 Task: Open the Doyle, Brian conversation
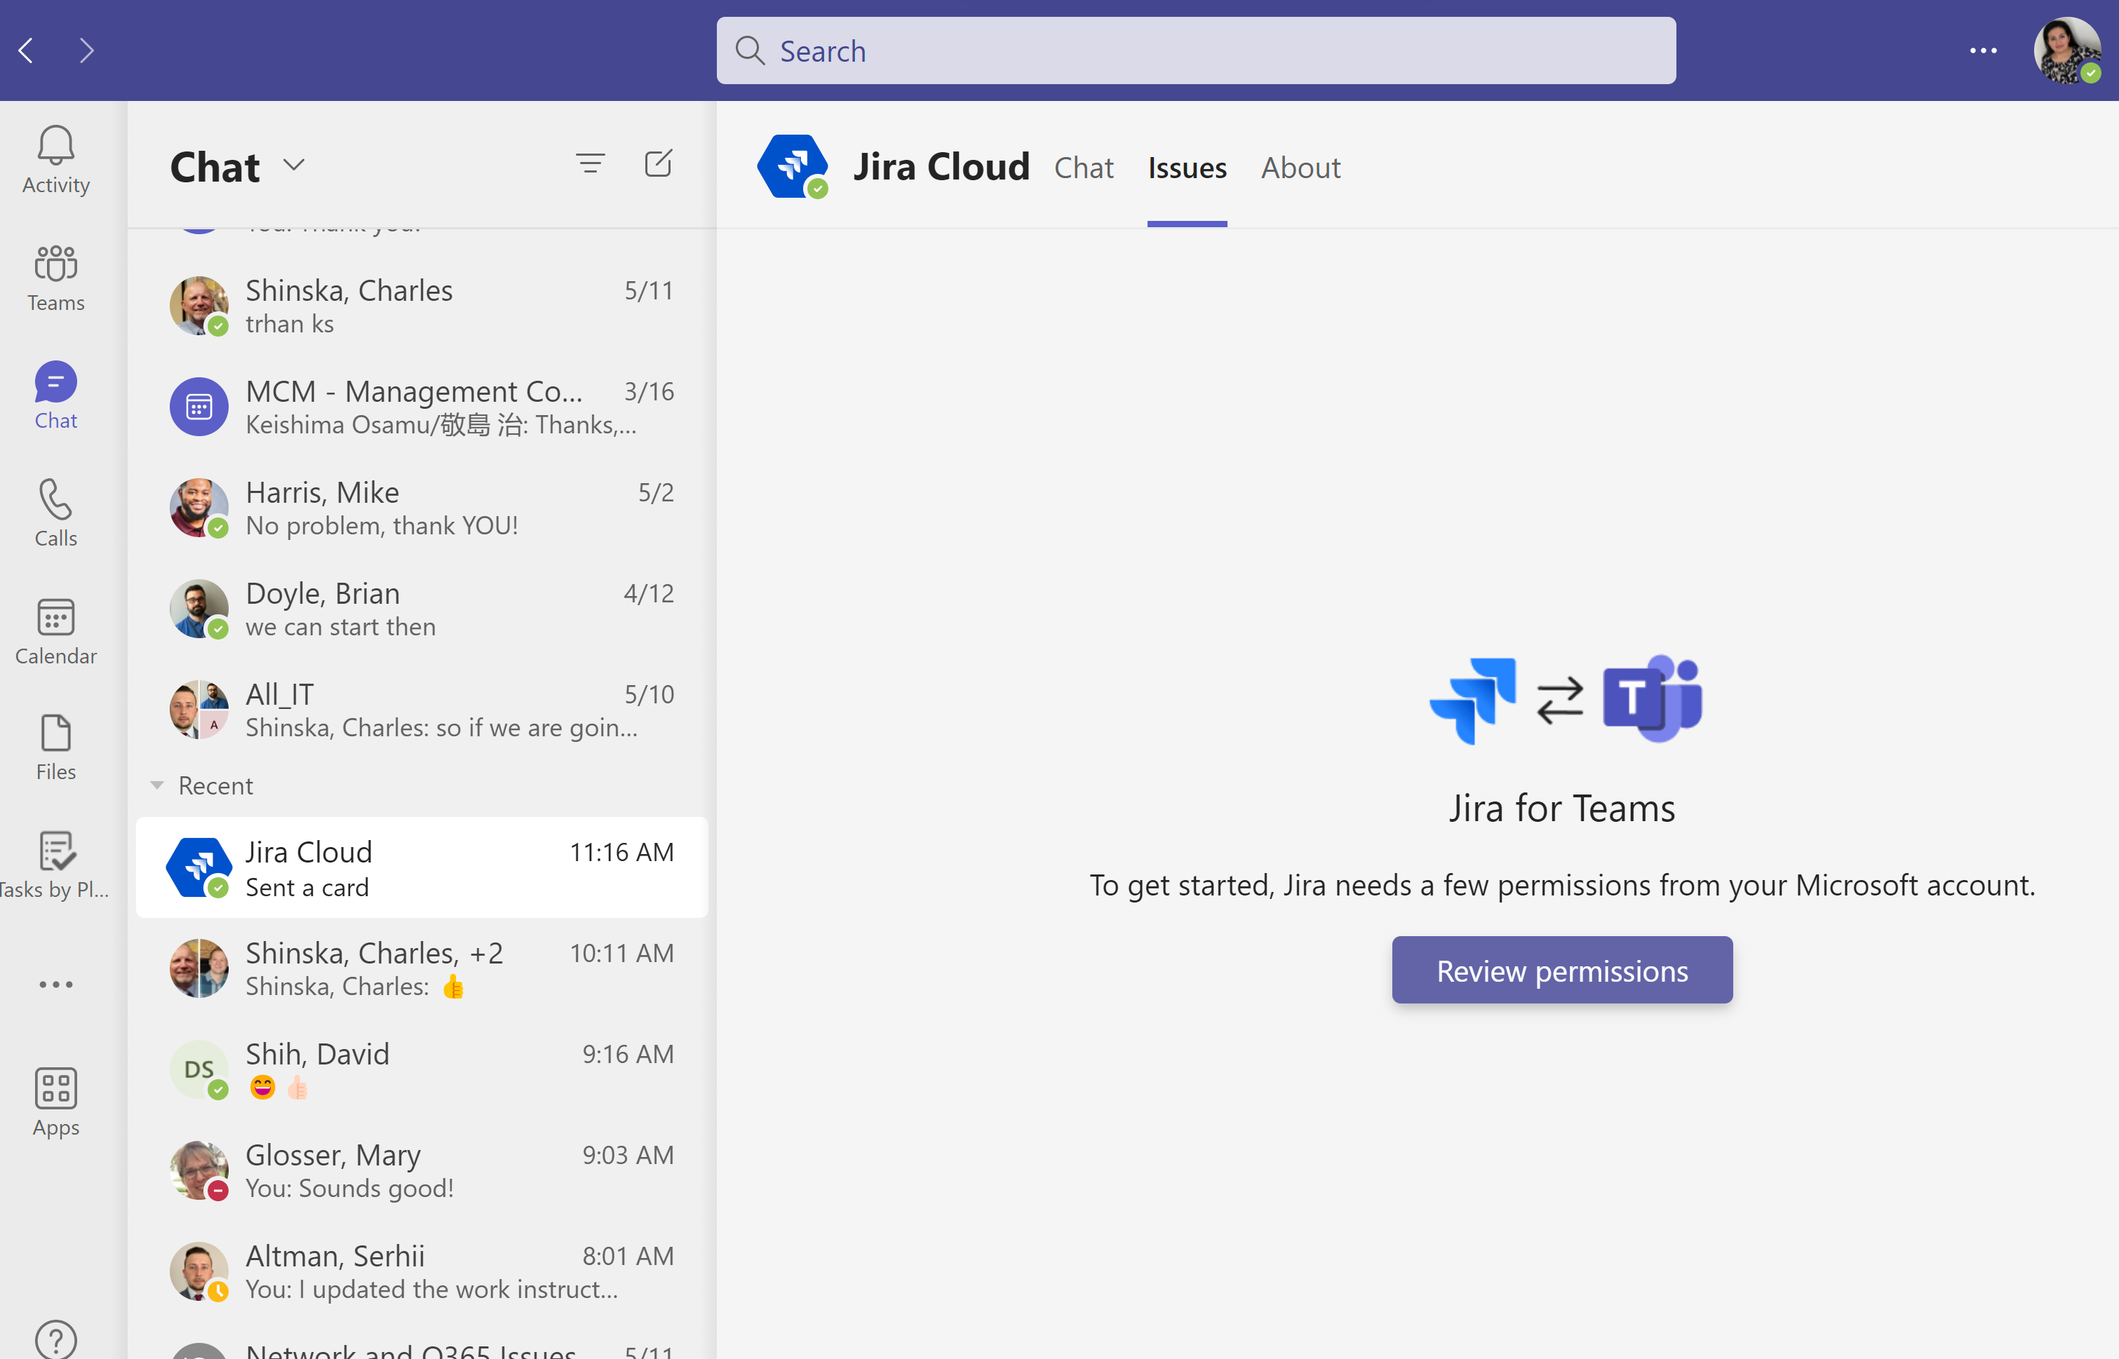[422, 609]
